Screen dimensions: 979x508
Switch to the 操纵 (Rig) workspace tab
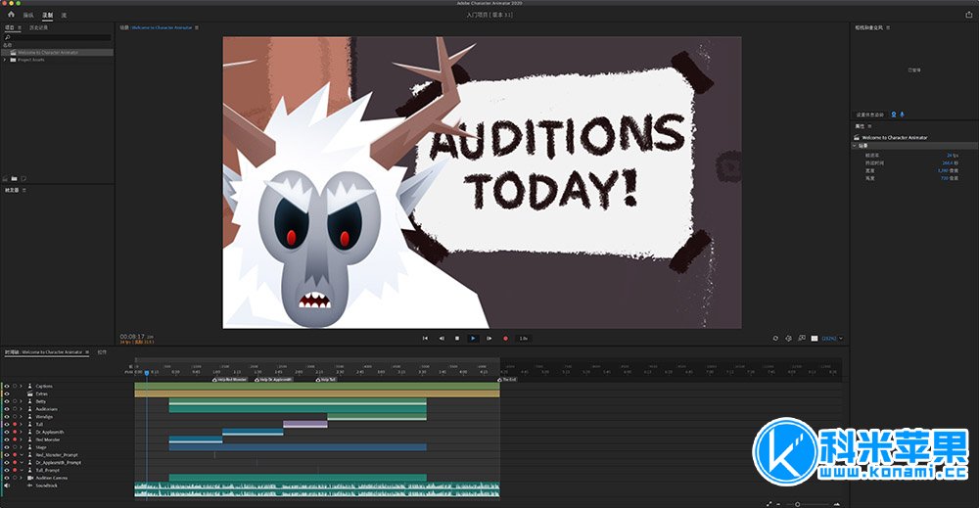(x=28, y=15)
